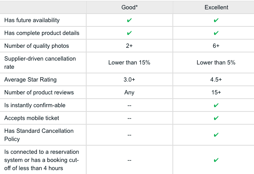Click the complete product details checkmark under Excellent
The width and height of the screenshot is (254, 174).
coord(216,33)
